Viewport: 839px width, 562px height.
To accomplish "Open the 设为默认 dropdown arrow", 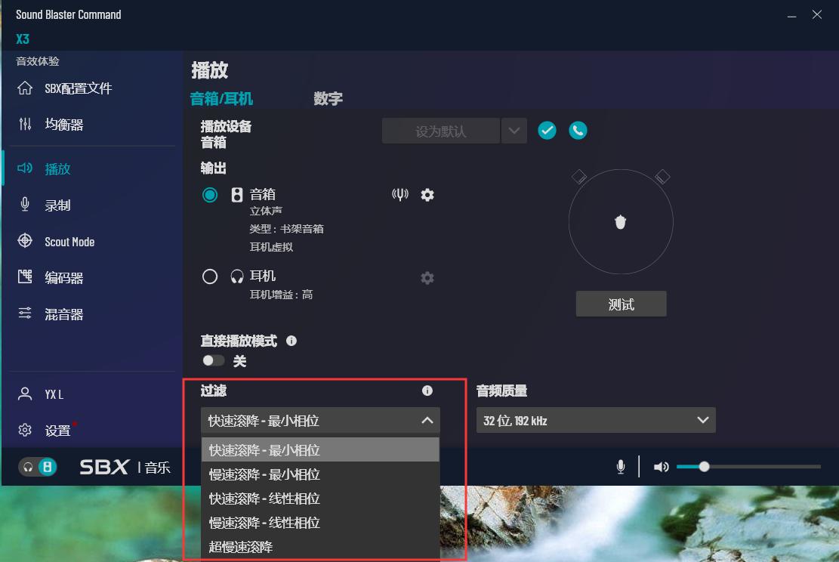I will [x=514, y=130].
